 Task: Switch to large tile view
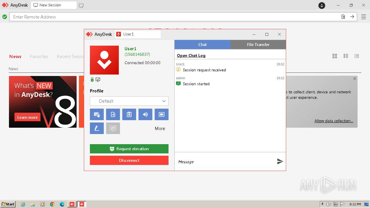[x=335, y=56]
